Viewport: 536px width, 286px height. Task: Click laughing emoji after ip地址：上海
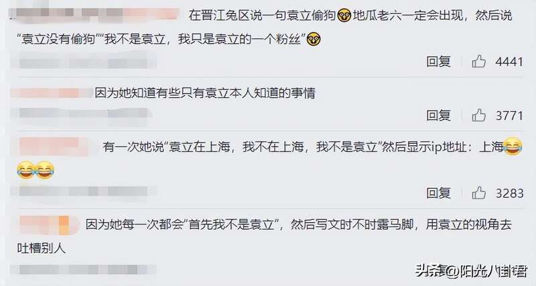tap(513, 146)
